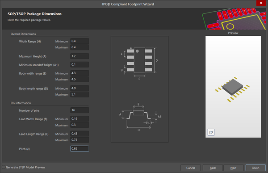268x173 pixels.
Task: Close the Footprint Wizard window
Action: [261, 3]
